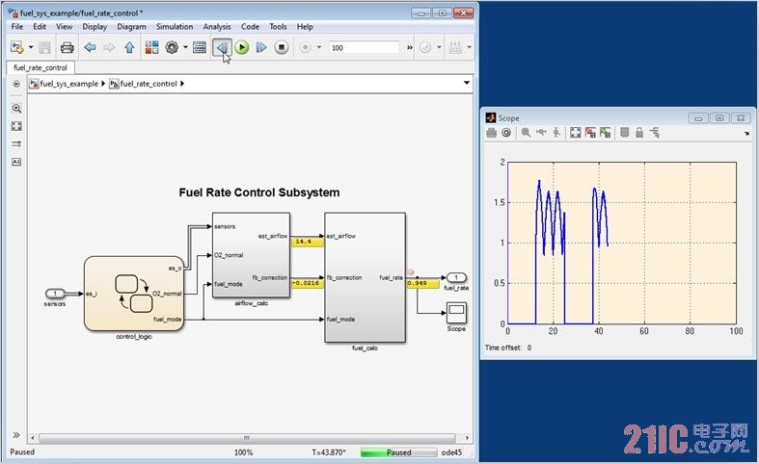Click the est_airflow value label 14.4
Image resolution: width=759 pixels, height=464 pixels.
(x=307, y=242)
